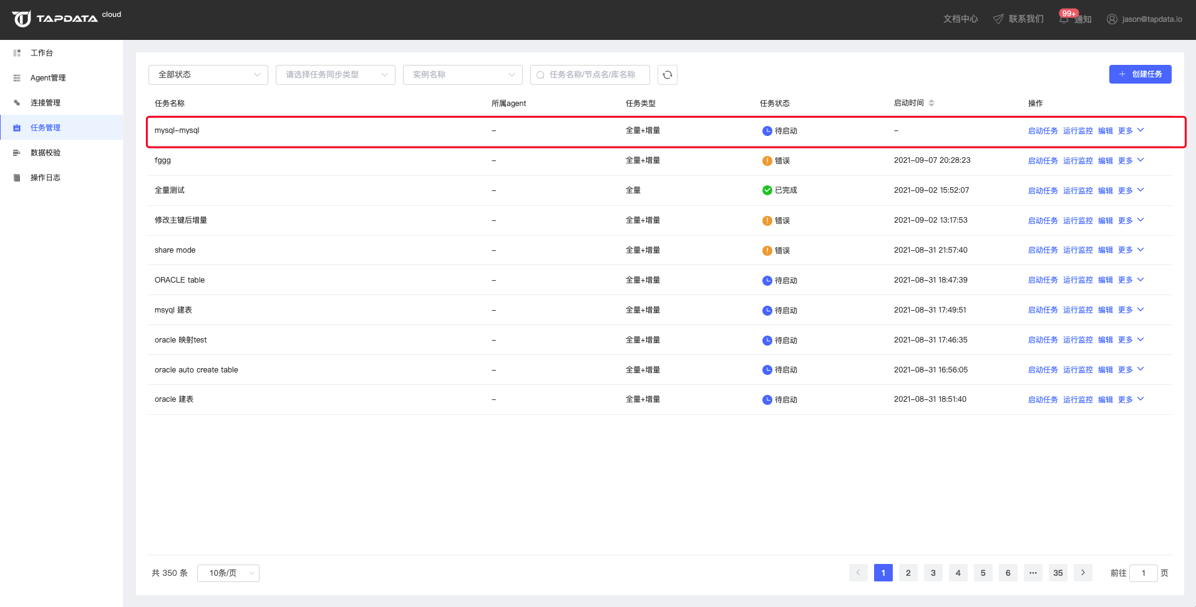Click the user avatar icon for jason@tapdata.io
This screenshot has width=1196, height=607.
[1112, 19]
